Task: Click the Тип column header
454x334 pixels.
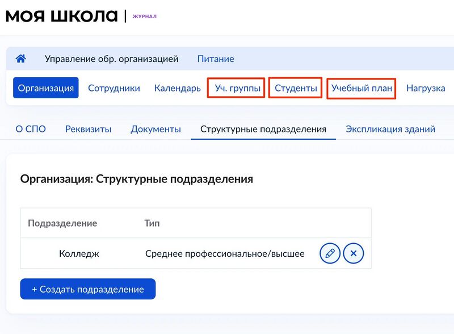Action: [152, 223]
